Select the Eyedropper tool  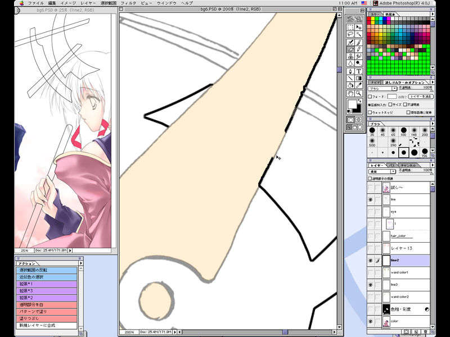click(359, 85)
